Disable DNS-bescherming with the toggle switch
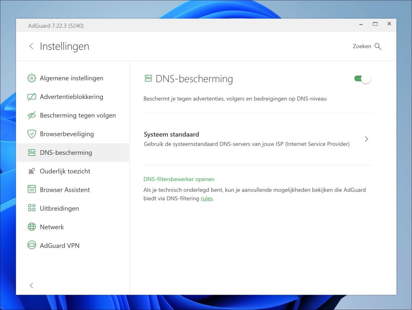Image resolution: width=412 pixels, height=310 pixels. [362, 79]
